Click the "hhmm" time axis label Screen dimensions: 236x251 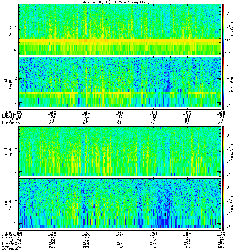pyautogui.click(x=5, y=247)
